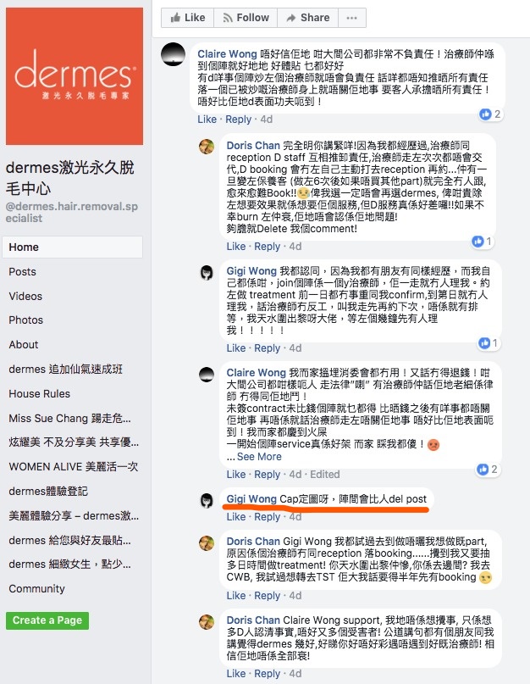The image size is (530, 684).
Task: View edit history via Edited label
Action: [x=325, y=474]
